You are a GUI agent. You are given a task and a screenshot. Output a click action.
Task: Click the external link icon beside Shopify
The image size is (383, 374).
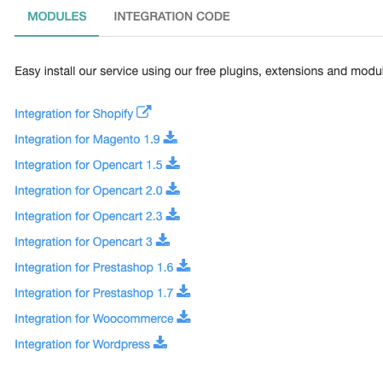point(144,112)
